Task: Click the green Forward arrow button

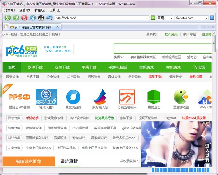Action: (x=16, y=18)
